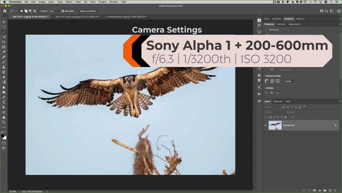Screen dimensions: 342x193
Task: Open the Lasso tool preset picker dropdown
Action: click(16, 11)
